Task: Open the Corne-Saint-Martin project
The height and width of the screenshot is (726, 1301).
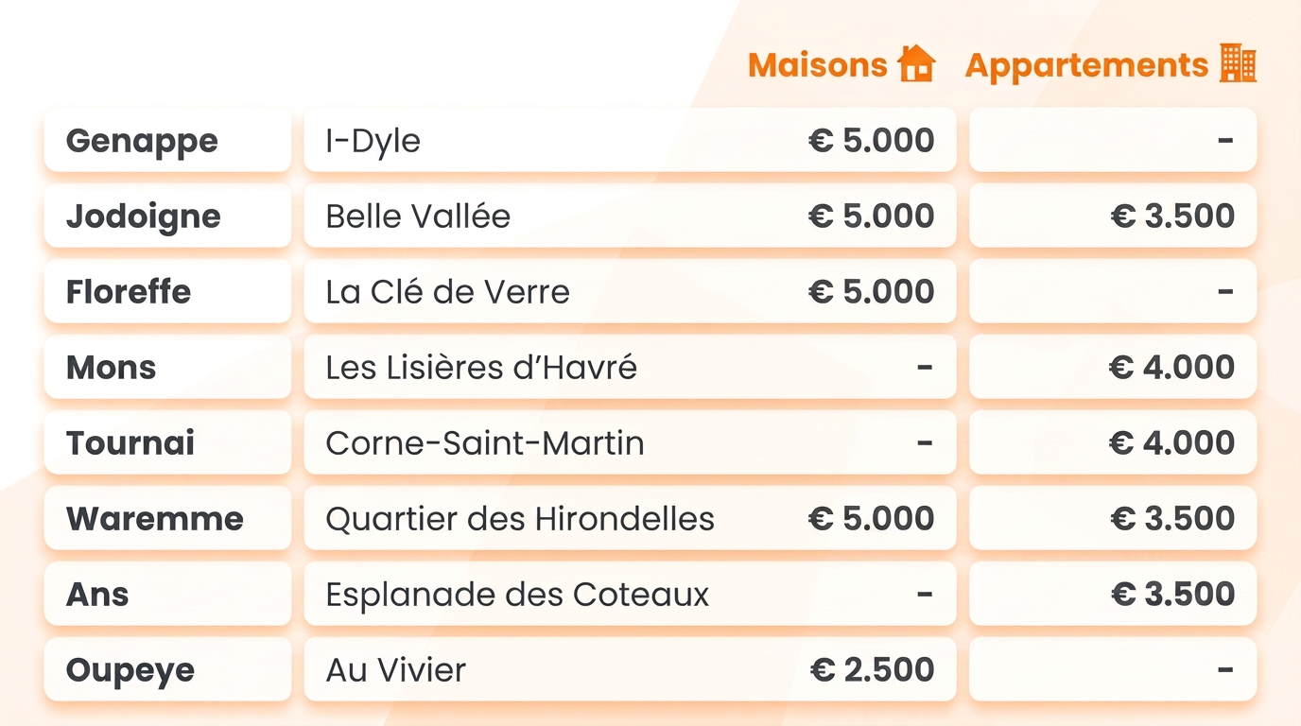Action: [485, 442]
